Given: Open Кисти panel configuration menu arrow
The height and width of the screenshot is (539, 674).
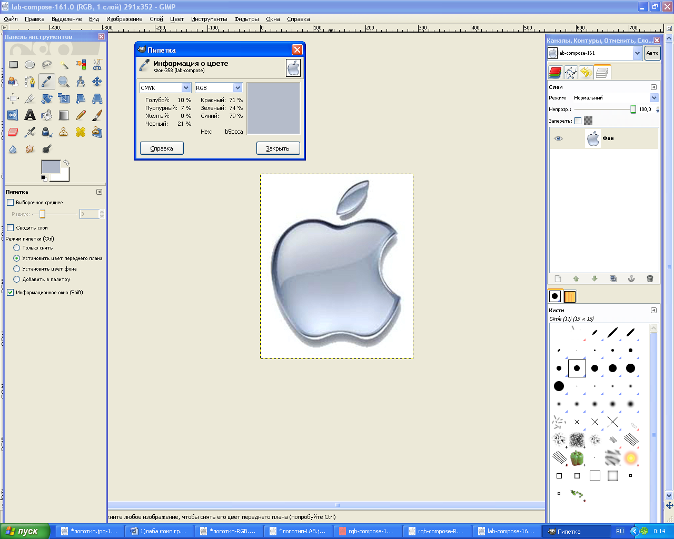Looking at the screenshot, I should 653,311.
